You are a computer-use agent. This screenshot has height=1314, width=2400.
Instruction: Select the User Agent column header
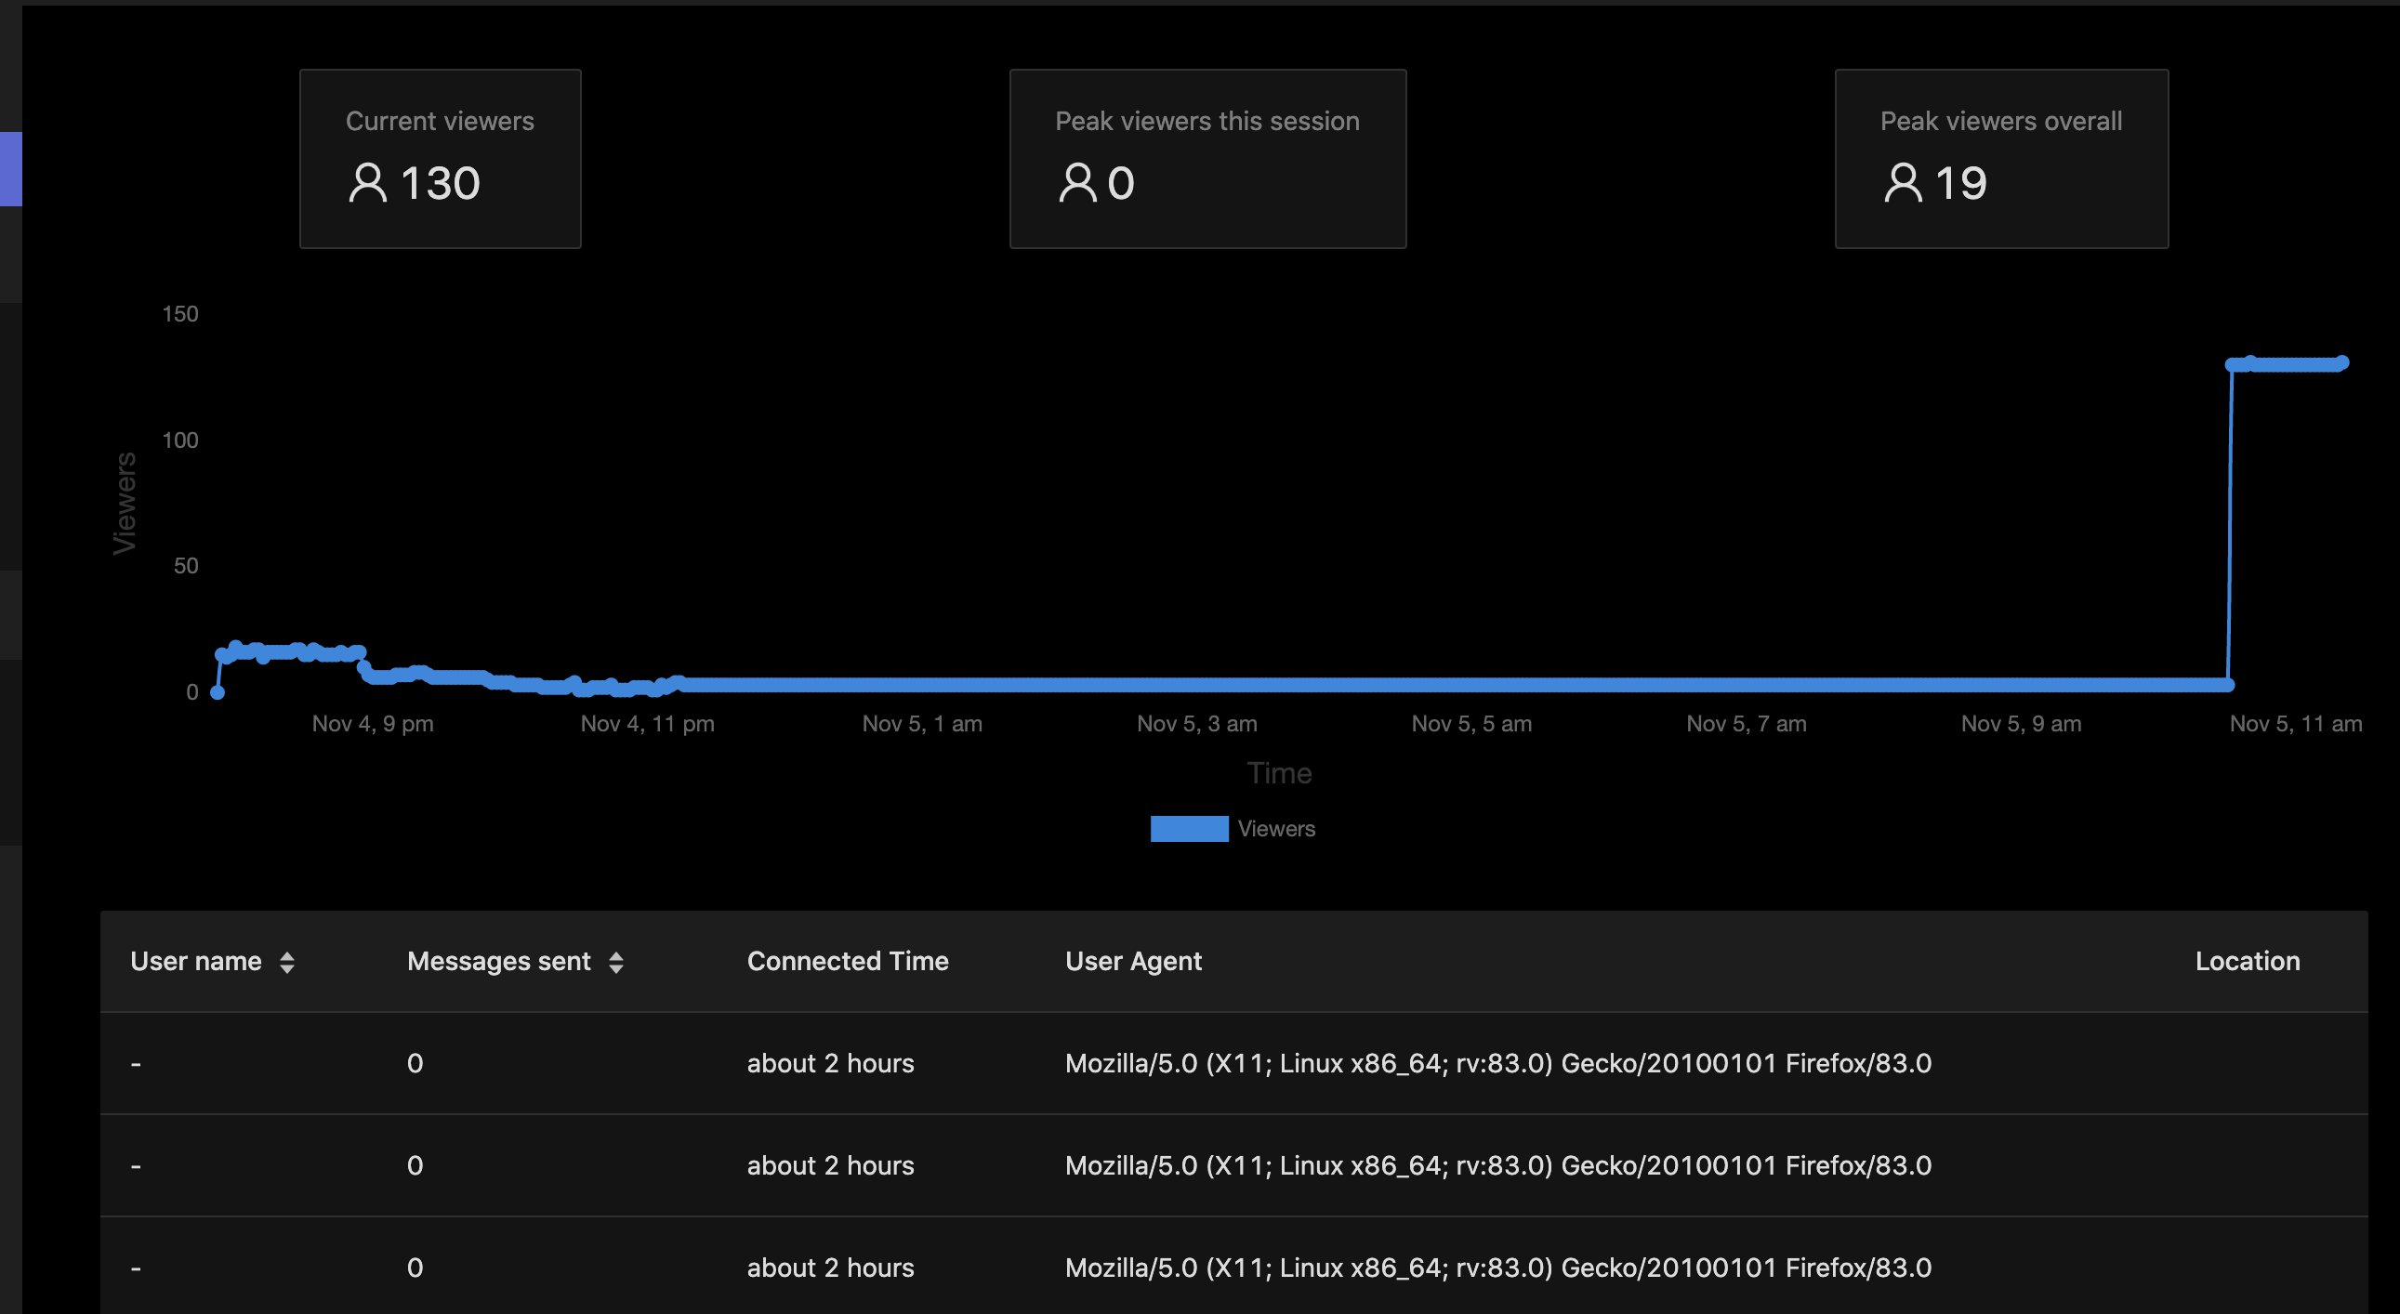(1133, 962)
